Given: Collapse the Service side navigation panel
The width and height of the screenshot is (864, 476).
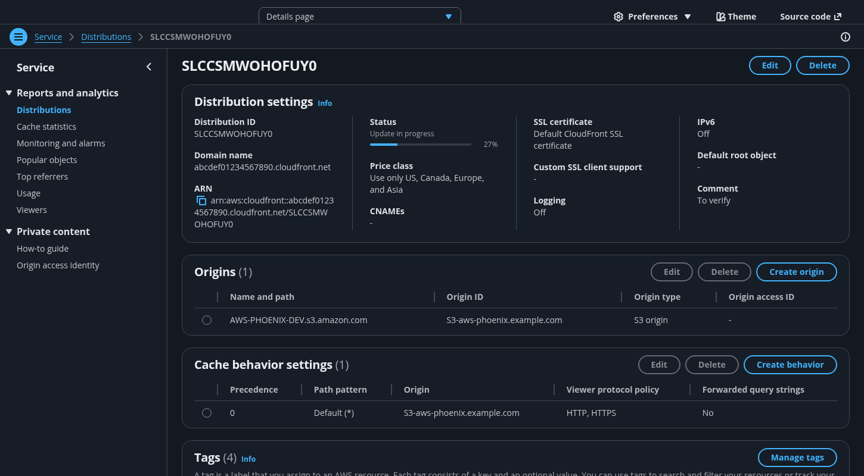Looking at the screenshot, I should coord(149,67).
